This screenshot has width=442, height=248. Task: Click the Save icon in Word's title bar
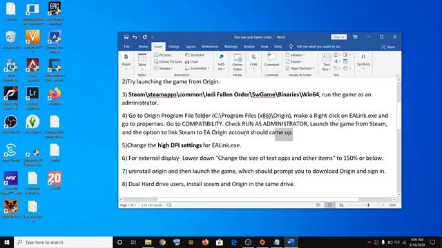click(x=126, y=37)
